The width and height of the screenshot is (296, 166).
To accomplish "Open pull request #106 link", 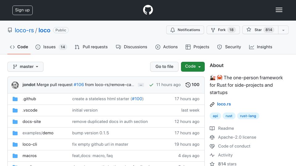I will click(79, 85).
